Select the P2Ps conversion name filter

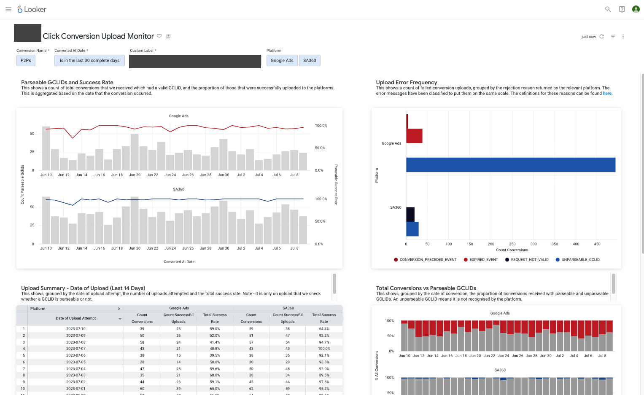(26, 61)
